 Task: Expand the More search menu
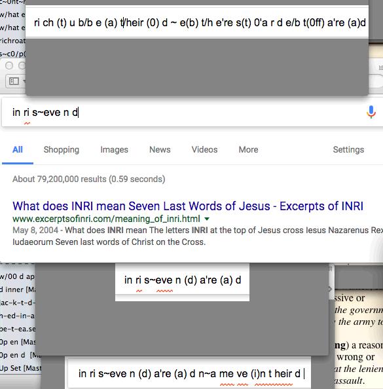(x=248, y=149)
